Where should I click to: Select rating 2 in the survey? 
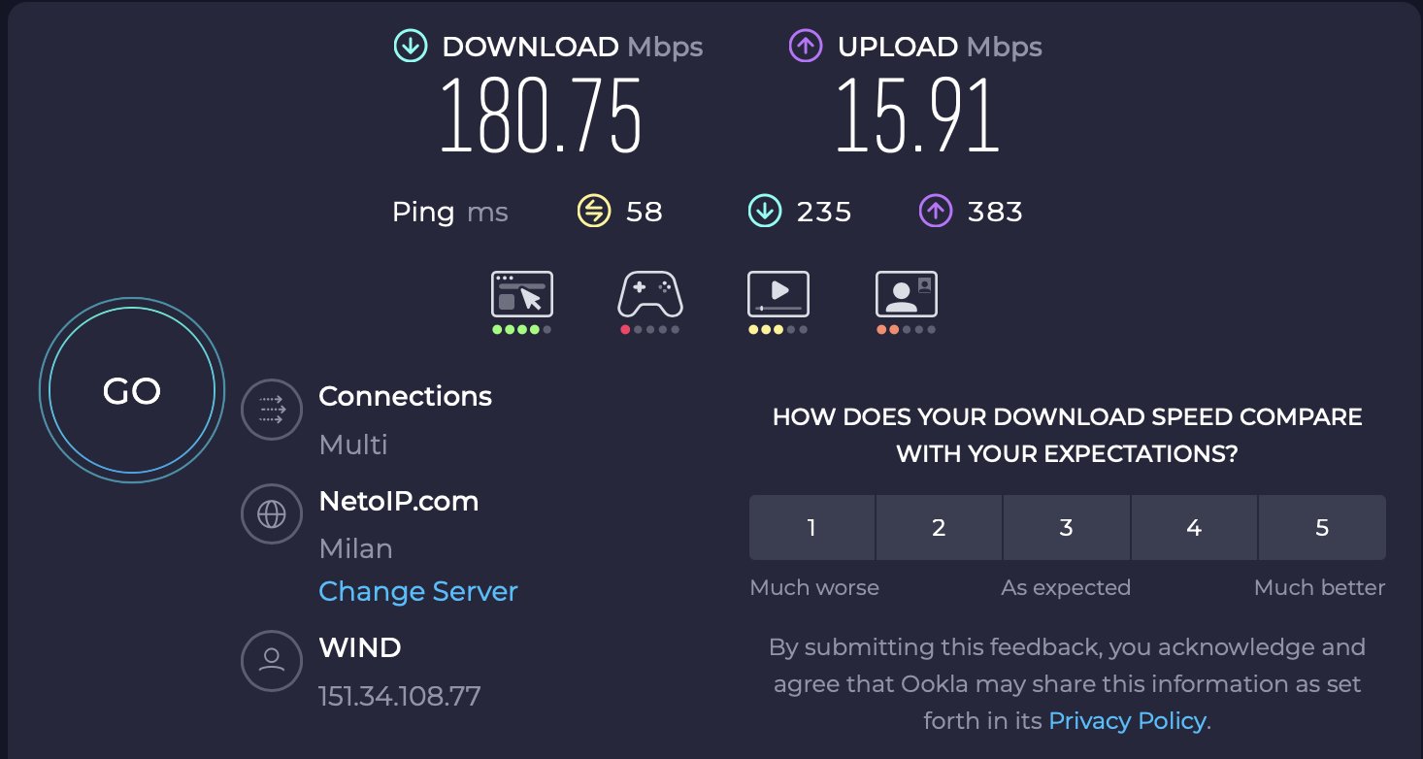(x=939, y=528)
